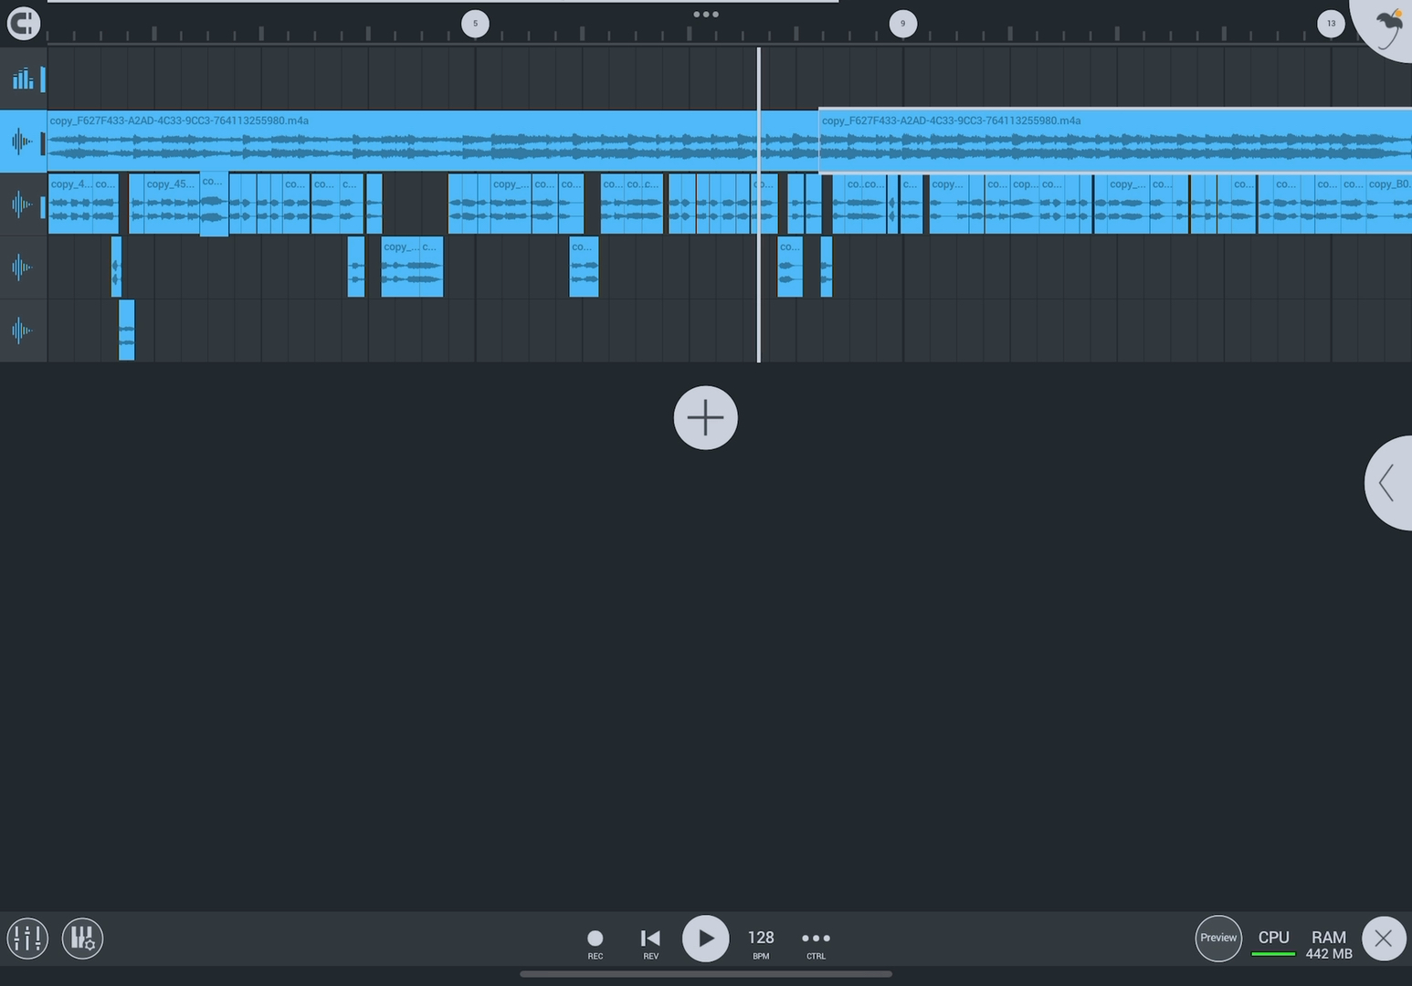Tap the FL Studio logo at top-left

click(23, 23)
